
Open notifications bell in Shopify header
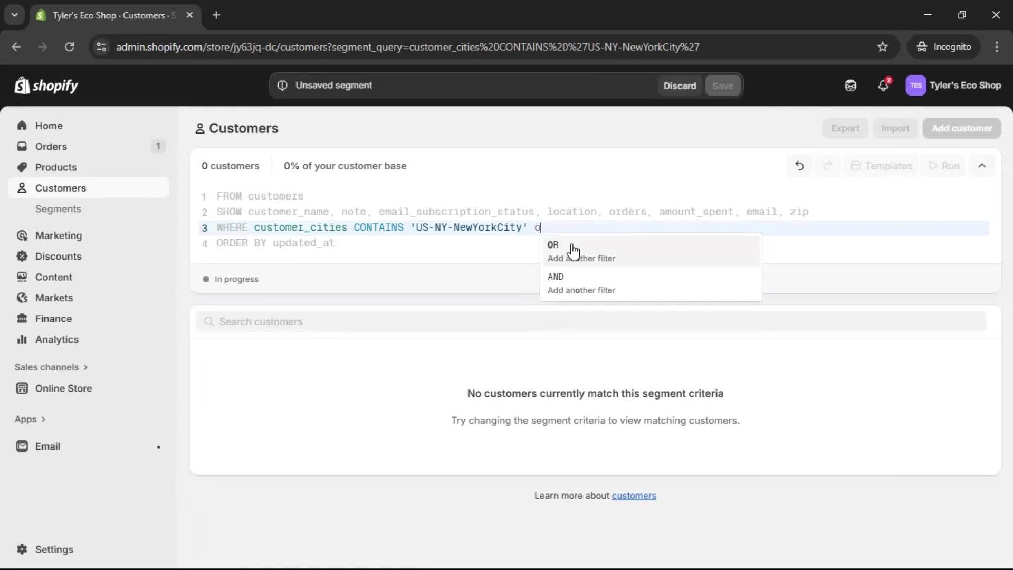tap(884, 85)
